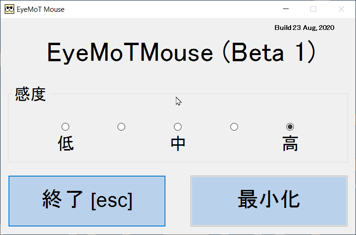Close the EyeMoT Mouse window
Image resolution: width=356 pixels, height=235 pixels.
341,9
